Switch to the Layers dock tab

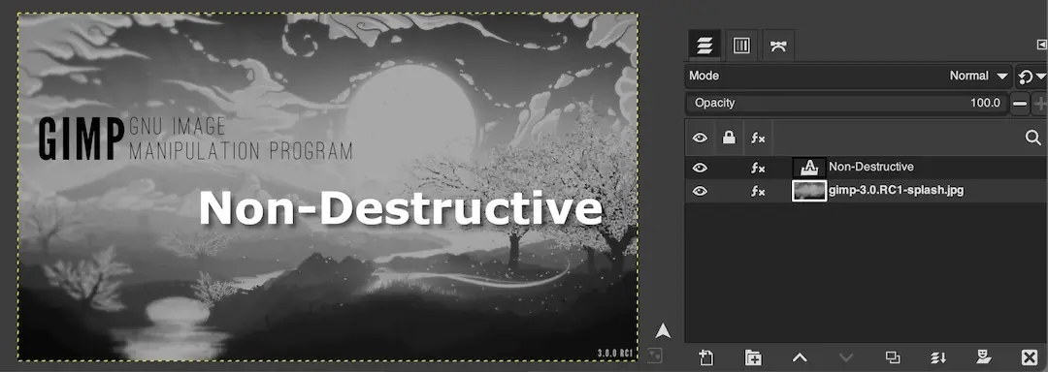pyautogui.click(x=704, y=46)
